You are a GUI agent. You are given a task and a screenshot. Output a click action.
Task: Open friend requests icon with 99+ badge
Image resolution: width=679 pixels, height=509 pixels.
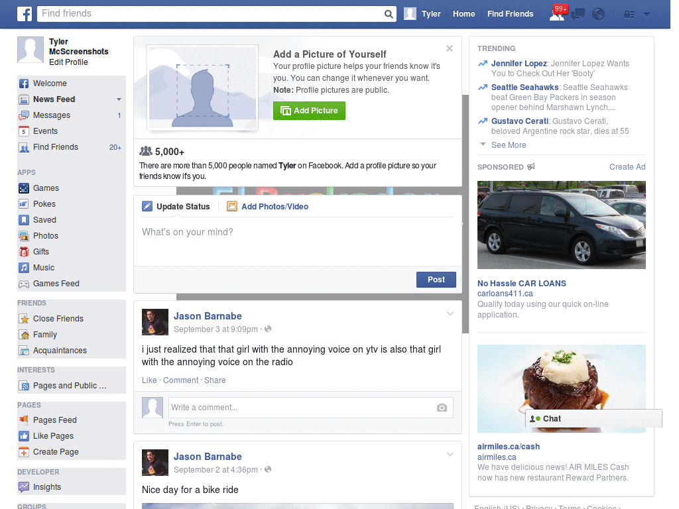coord(557,14)
